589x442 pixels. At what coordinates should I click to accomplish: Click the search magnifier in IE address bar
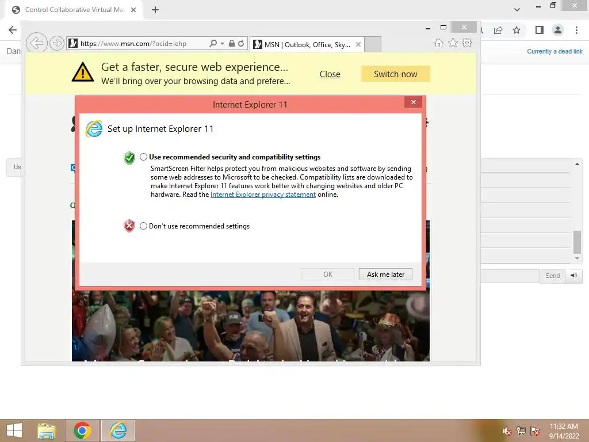point(213,43)
